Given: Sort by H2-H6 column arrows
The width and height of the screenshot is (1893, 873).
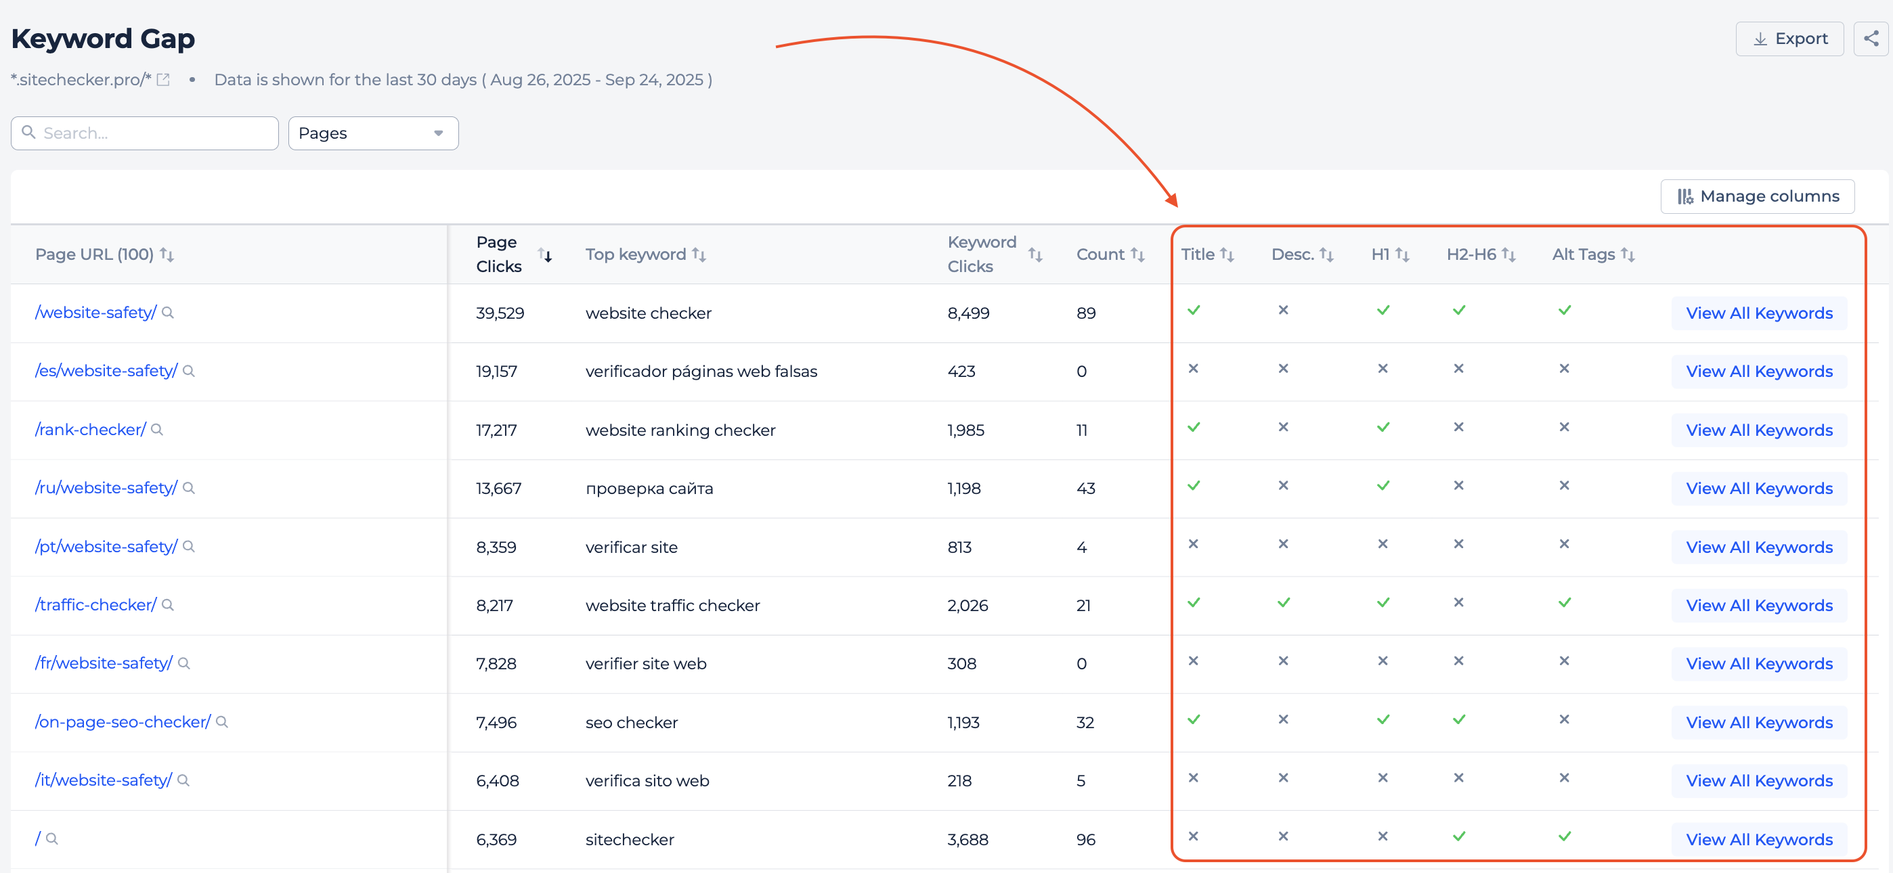Looking at the screenshot, I should pyautogui.click(x=1508, y=254).
